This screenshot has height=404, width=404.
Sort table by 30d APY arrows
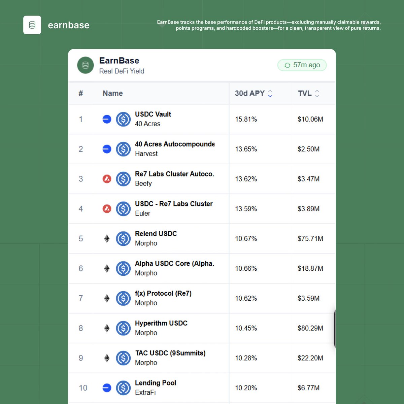point(270,93)
